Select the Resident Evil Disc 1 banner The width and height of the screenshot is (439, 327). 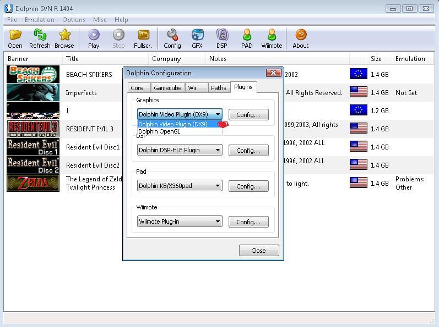(33, 147)
